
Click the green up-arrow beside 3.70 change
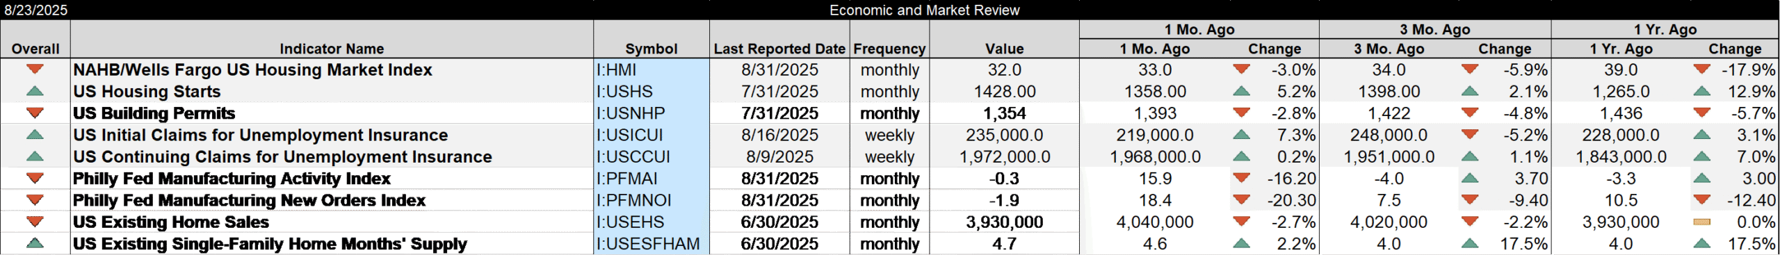(1470, 178)
